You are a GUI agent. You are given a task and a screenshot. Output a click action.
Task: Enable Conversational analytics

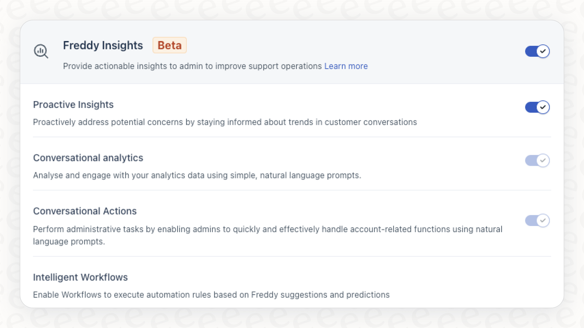pyautogui.click(x=537, y=160)
